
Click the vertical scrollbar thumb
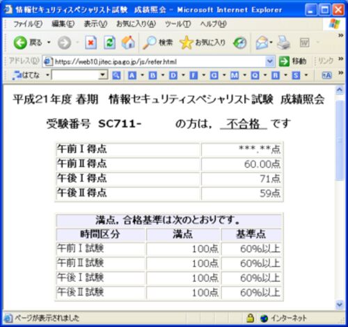click(340, 141)
